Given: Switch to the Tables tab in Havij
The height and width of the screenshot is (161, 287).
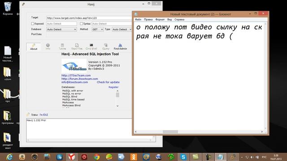Looking at the screenshot, I should [62, 47].
